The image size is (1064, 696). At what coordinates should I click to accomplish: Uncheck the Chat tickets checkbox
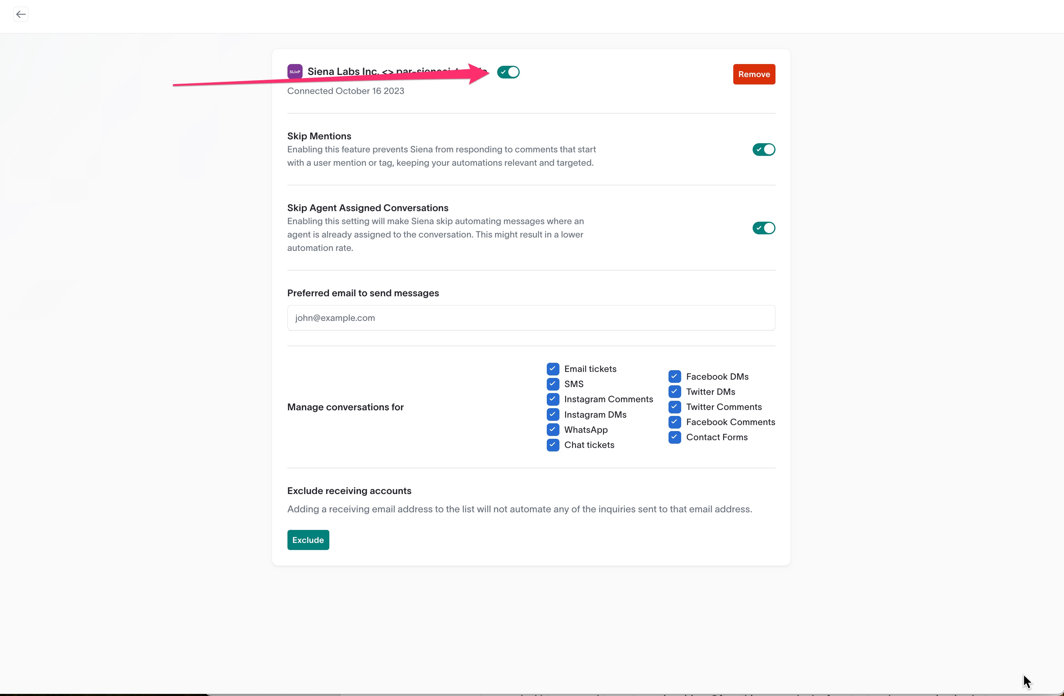tap(552, 445)
